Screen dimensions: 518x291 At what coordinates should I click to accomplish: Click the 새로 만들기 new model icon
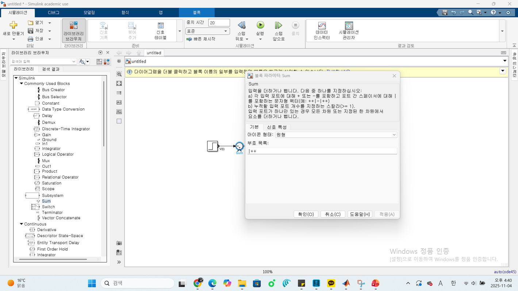(13, 25)
